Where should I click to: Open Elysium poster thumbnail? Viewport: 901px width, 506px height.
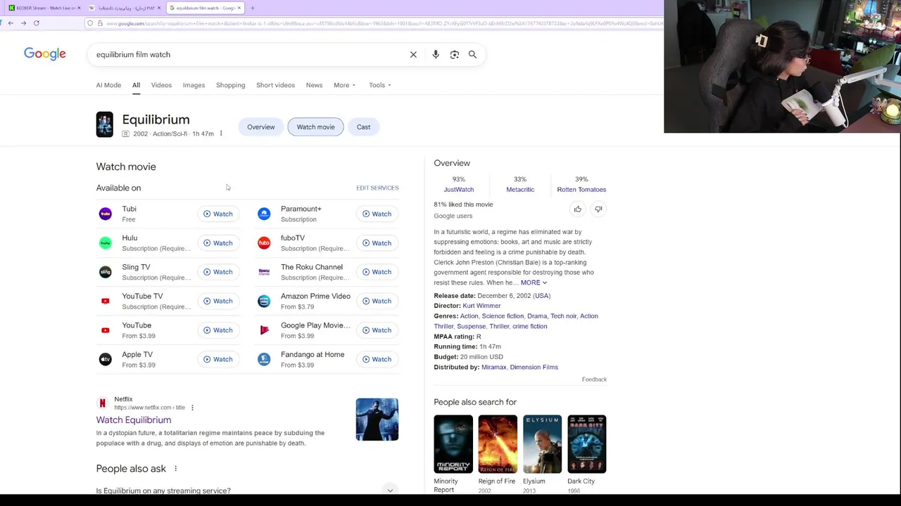[542, 443]
